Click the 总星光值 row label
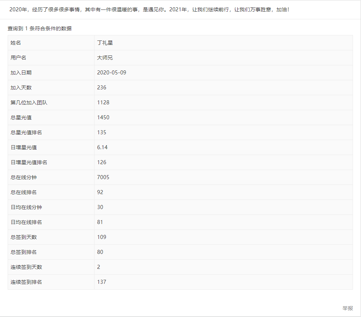The height and width of the screenshot is (317, 361). click(21, 117)
